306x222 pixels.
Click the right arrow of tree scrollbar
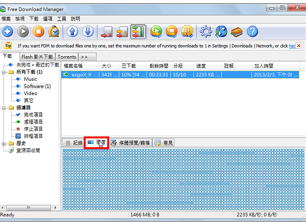(x=55, y=208)
